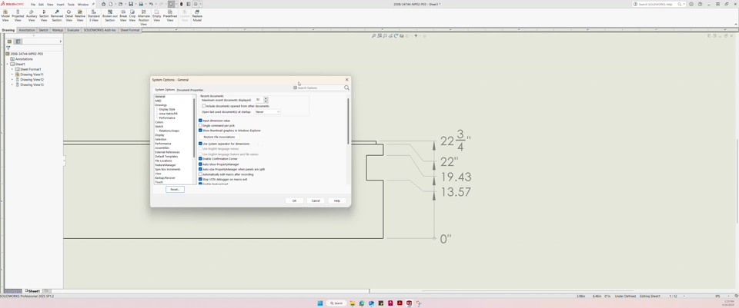
Task: Expand Sheet Format1 in the tree
Action: point(12,69)
